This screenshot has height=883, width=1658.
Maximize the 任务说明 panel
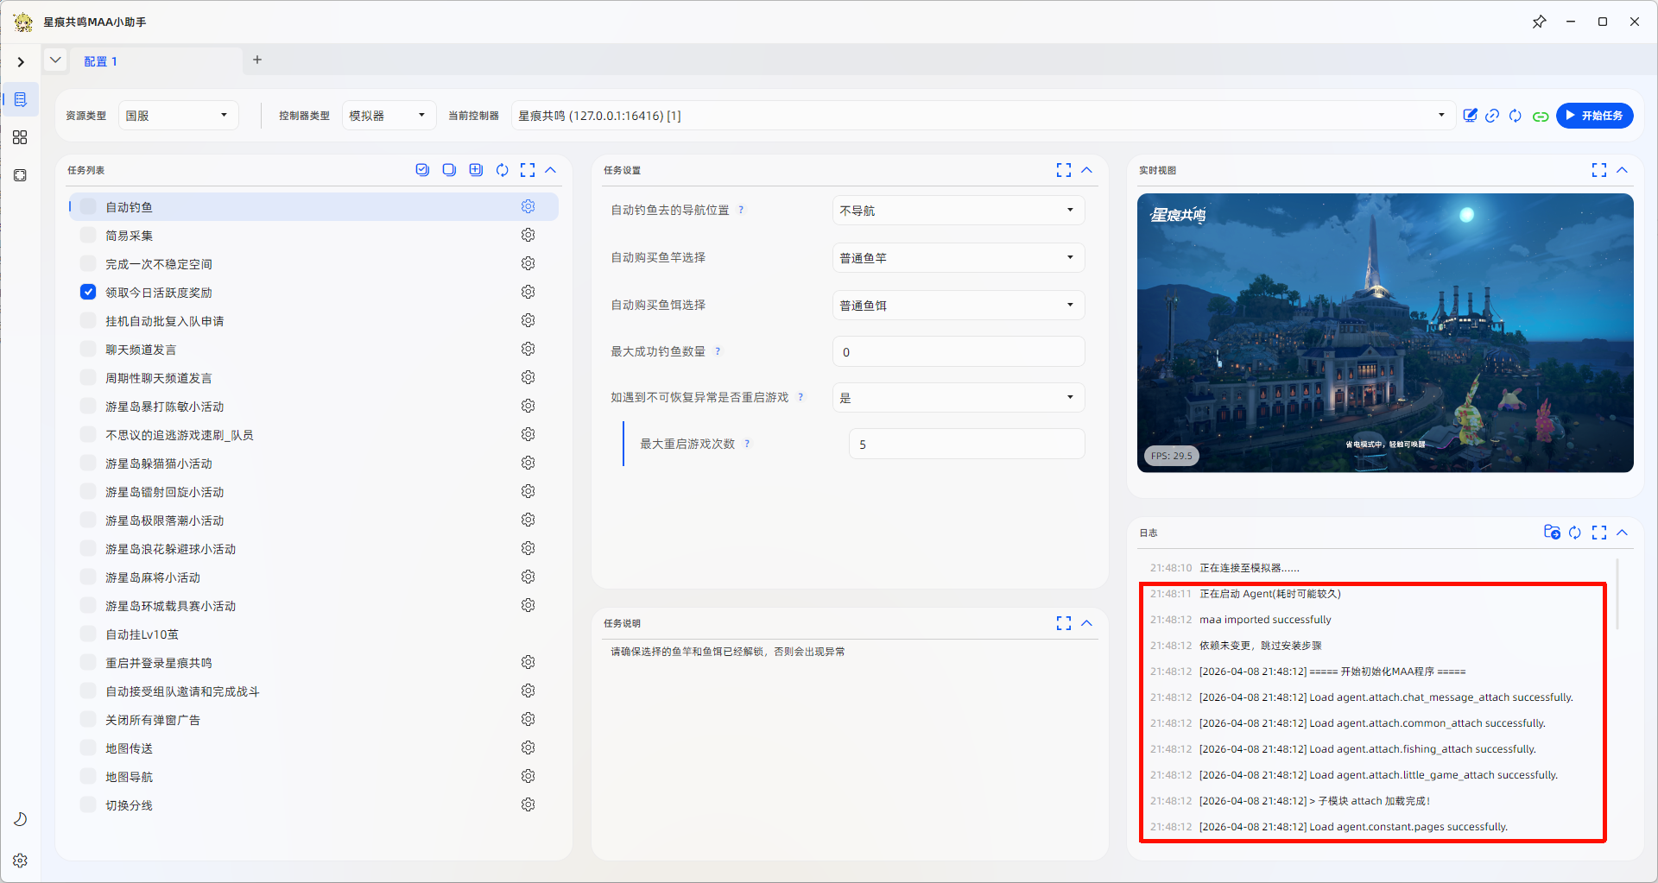[x=1064, y=623]
